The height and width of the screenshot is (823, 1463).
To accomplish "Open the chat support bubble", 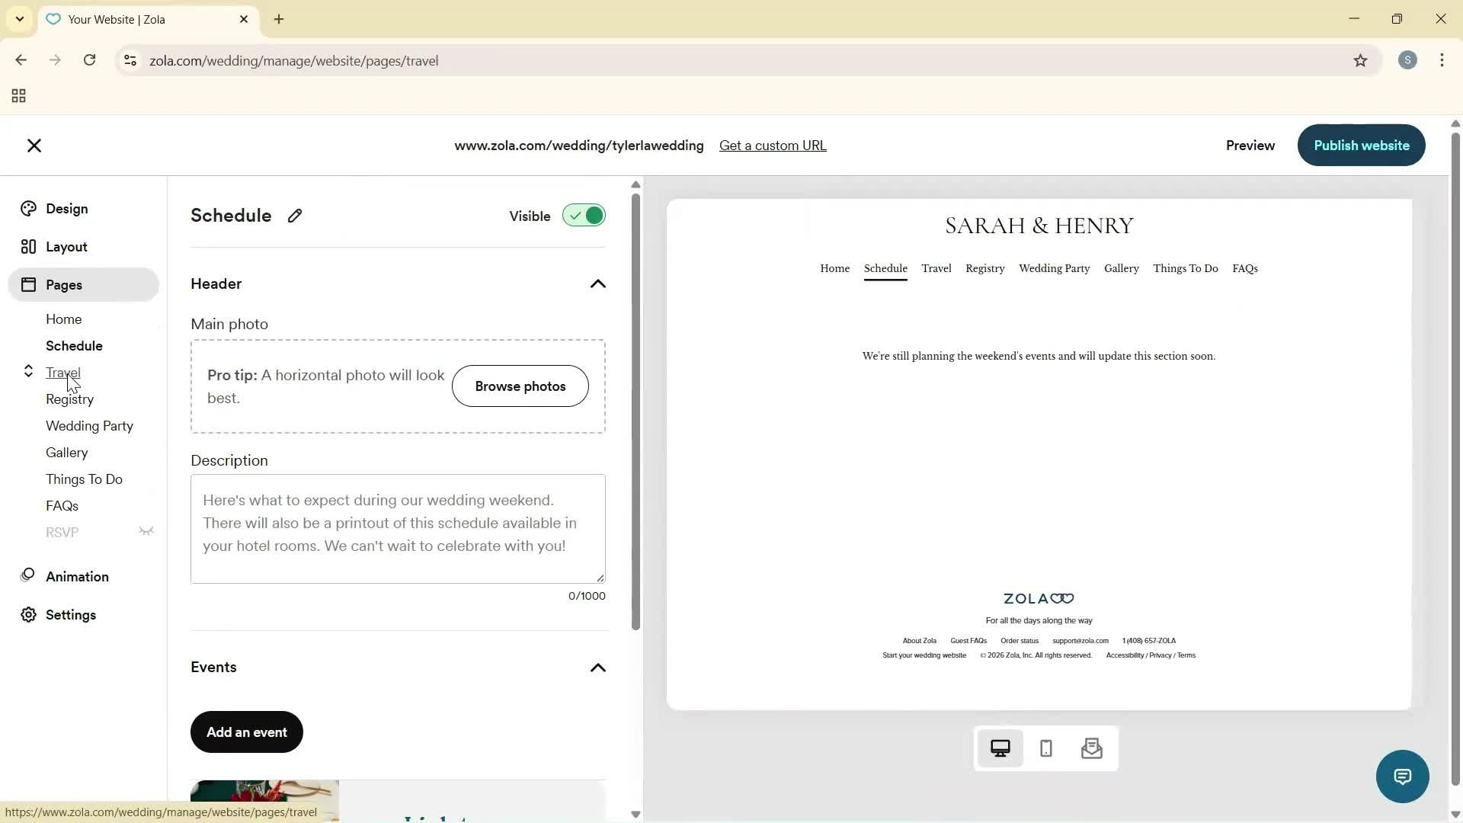I will click(1403, 776).
